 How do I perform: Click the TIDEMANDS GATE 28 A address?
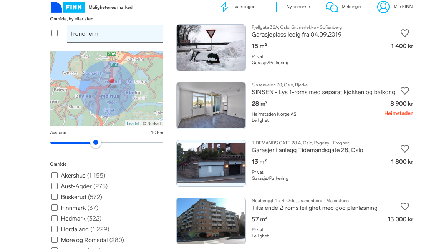(x=300, y=143)
